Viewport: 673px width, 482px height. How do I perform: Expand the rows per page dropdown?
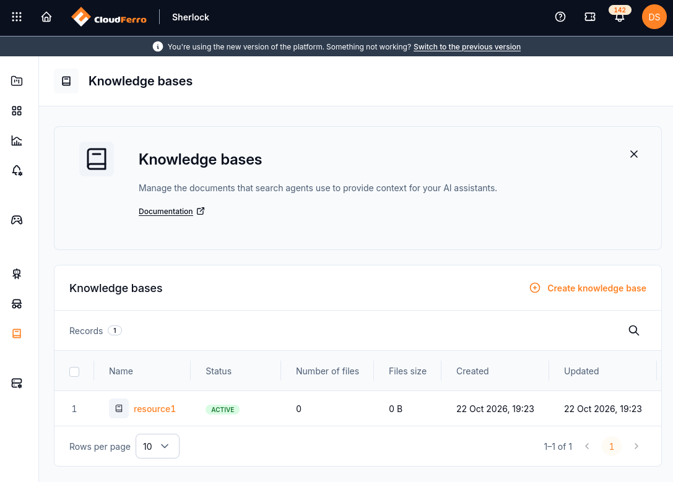tap(157, 446)
